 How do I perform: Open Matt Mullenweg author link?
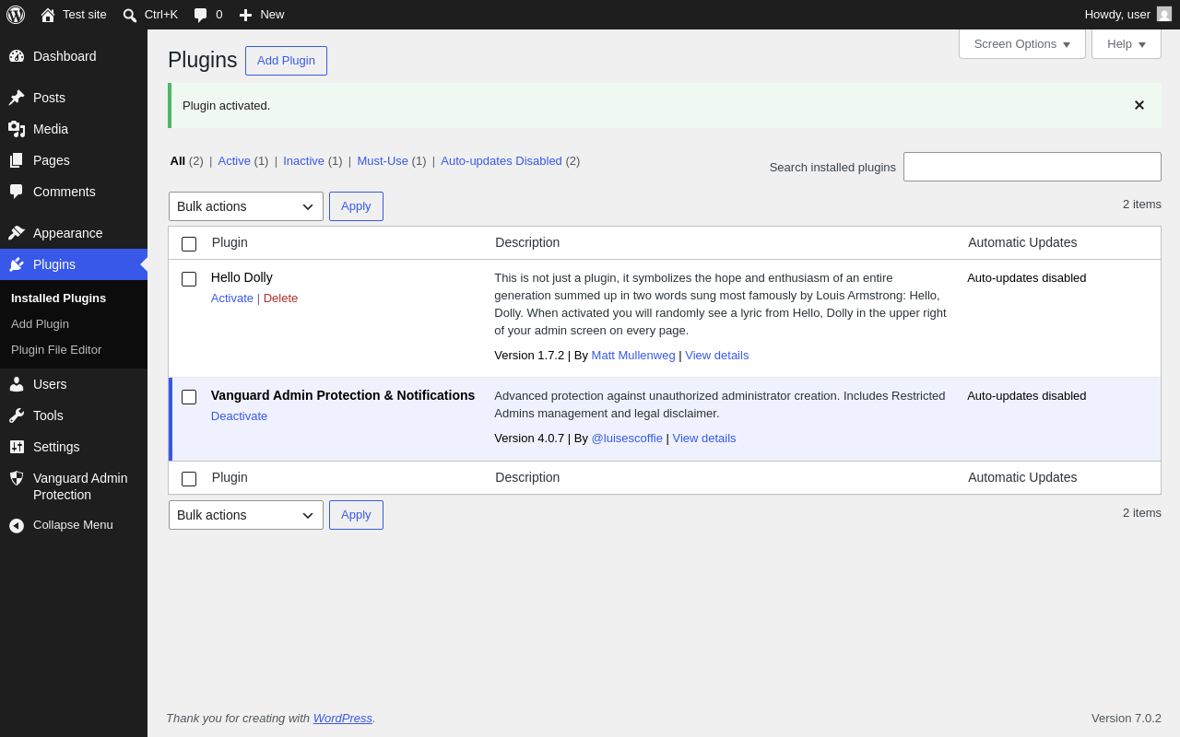(633, 356)
